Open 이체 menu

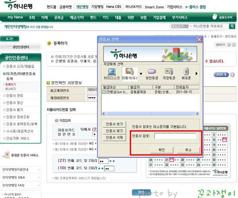pos(45,17)
